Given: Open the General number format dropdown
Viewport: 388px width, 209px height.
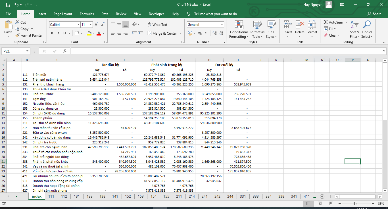Looking at the screenshot, I should coord(222,25).
